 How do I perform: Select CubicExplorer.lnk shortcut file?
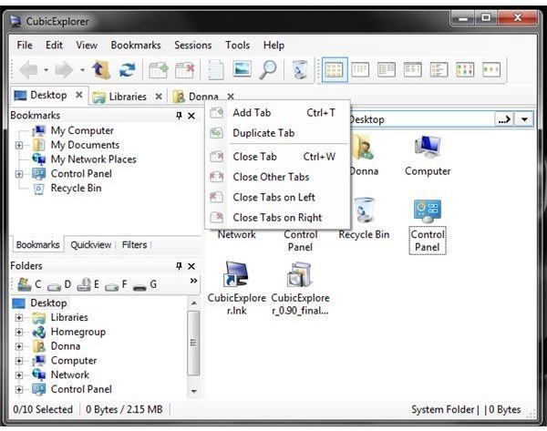coord(236,289)
